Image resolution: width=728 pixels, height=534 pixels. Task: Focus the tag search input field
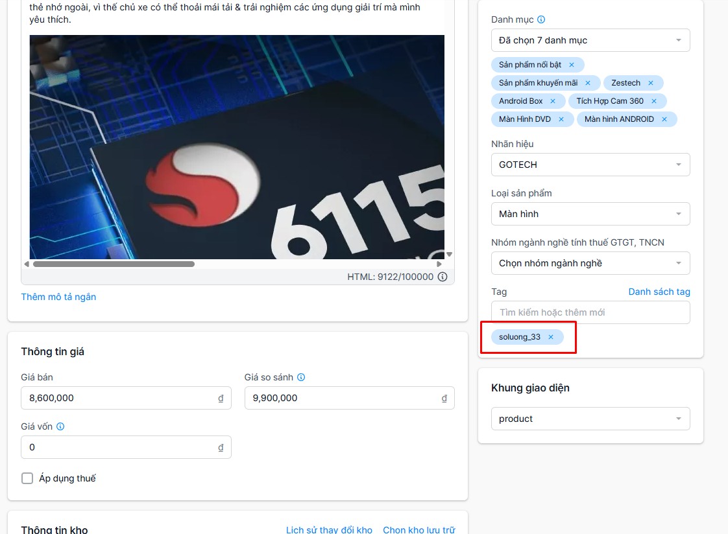[590, 312]
